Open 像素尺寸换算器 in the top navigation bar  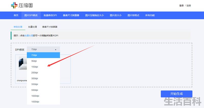(x=71, y=15)
